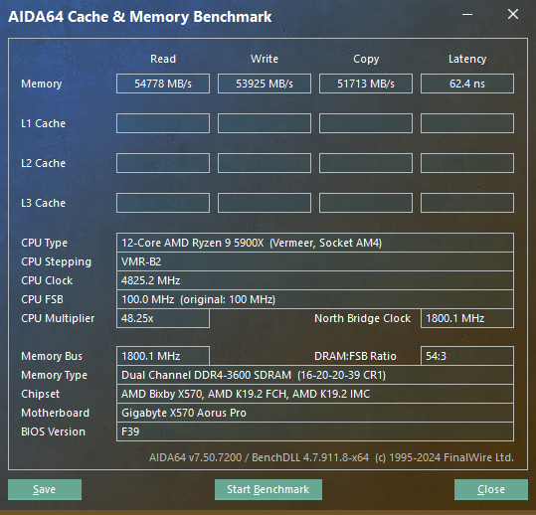Close window using the X icon
Image resolution: width=536 pixels, height=515 pixels.
[x=513, y=14]
